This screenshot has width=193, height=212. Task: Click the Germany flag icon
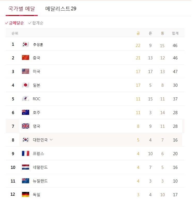[26, 195]
